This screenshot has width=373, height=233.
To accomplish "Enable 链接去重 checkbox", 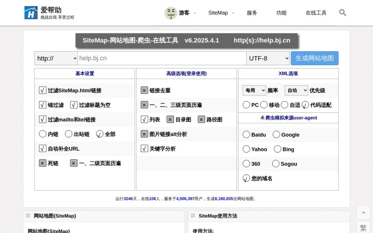I will coord(145,90).
